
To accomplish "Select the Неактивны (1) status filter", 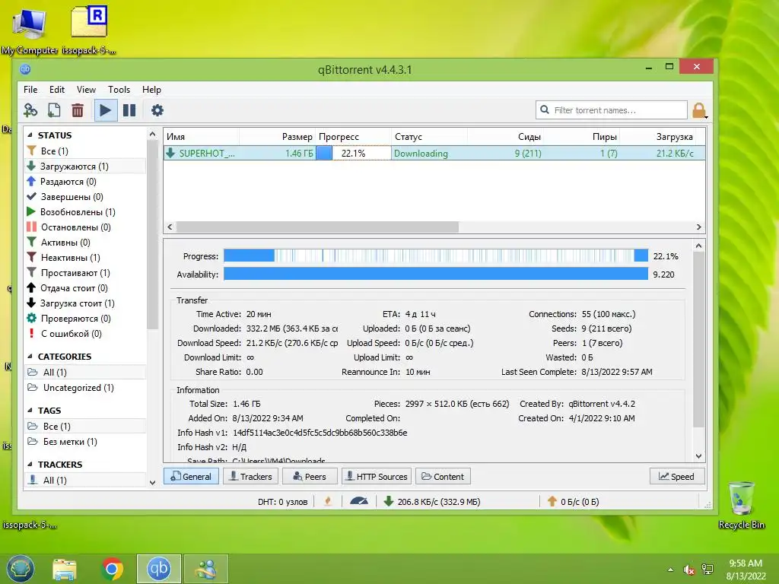I will (85, 258).
